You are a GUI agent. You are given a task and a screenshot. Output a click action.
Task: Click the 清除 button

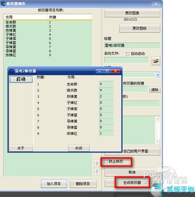pyautogui.click(x=155, y=90)
